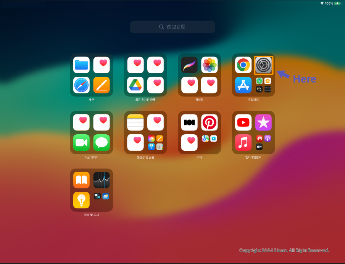Tap the small Photo Booth icon
Image resolution: width=345 pixels, height=264 pixels.
tap(260, 138)
